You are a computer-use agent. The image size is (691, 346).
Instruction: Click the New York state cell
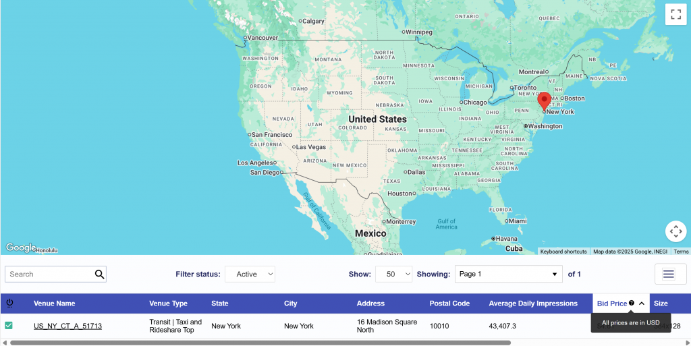[x=226, y=326]
